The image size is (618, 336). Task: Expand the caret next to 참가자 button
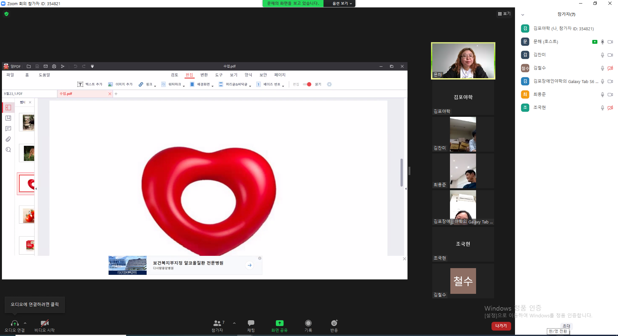(234, 323)
